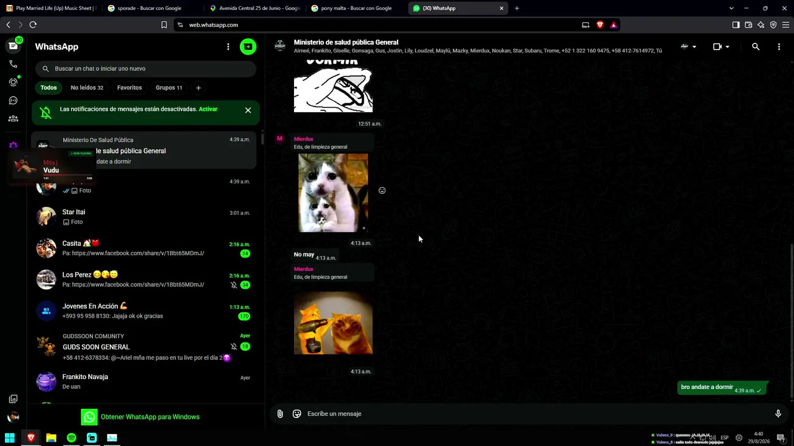Focus the 'Buscar un chat' search field
The width and height of the screenshot is (794, 446).
[146, 69]
